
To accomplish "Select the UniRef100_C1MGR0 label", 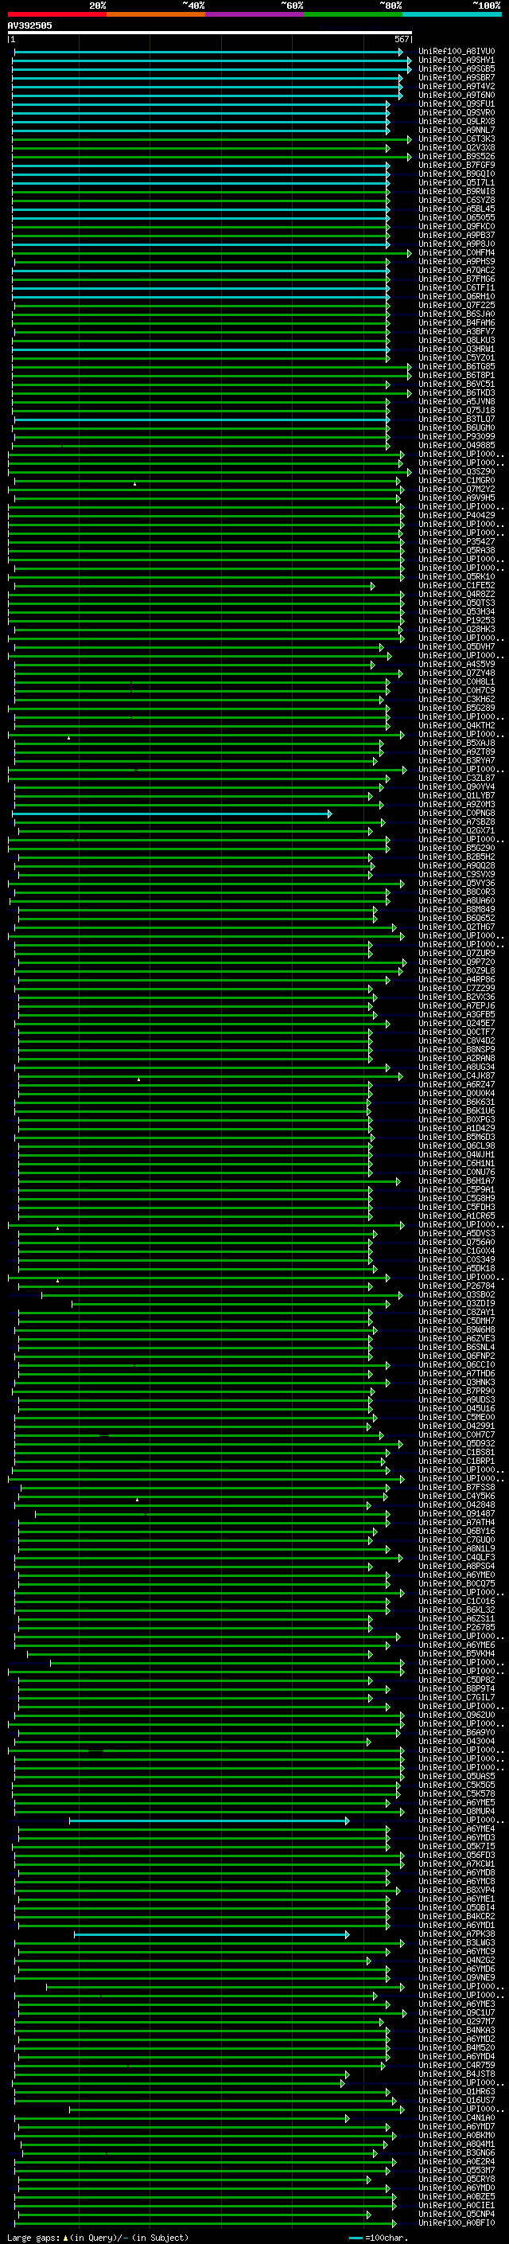I will (x=457, y=481).
